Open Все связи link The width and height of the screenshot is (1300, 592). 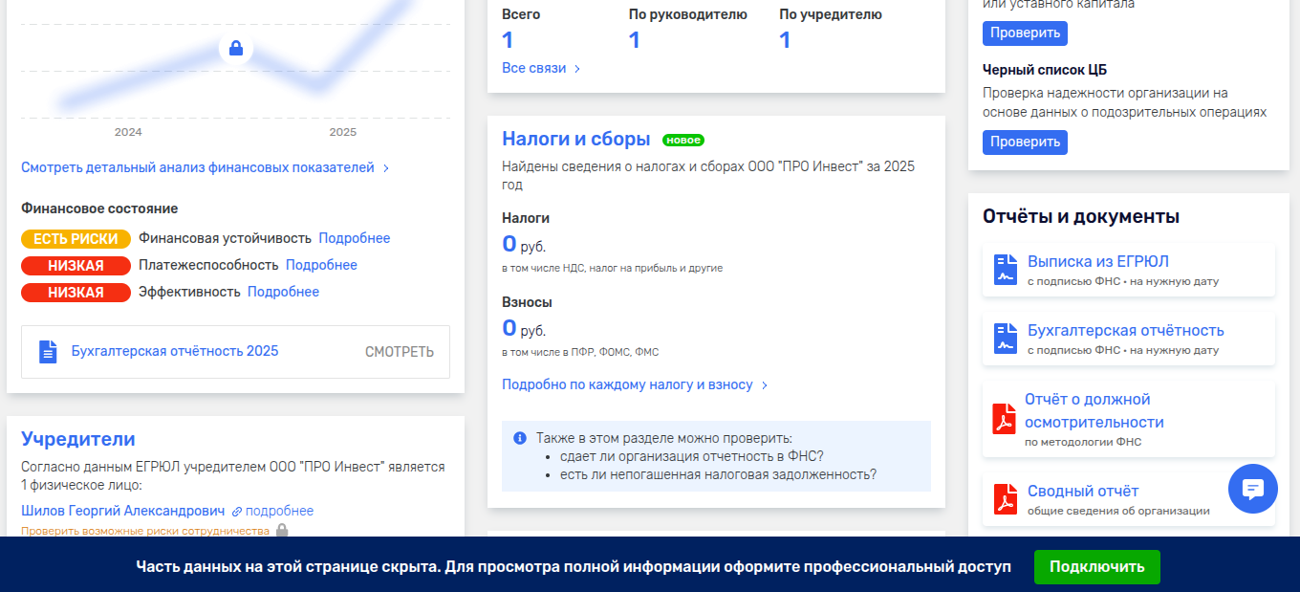[534, 68]
